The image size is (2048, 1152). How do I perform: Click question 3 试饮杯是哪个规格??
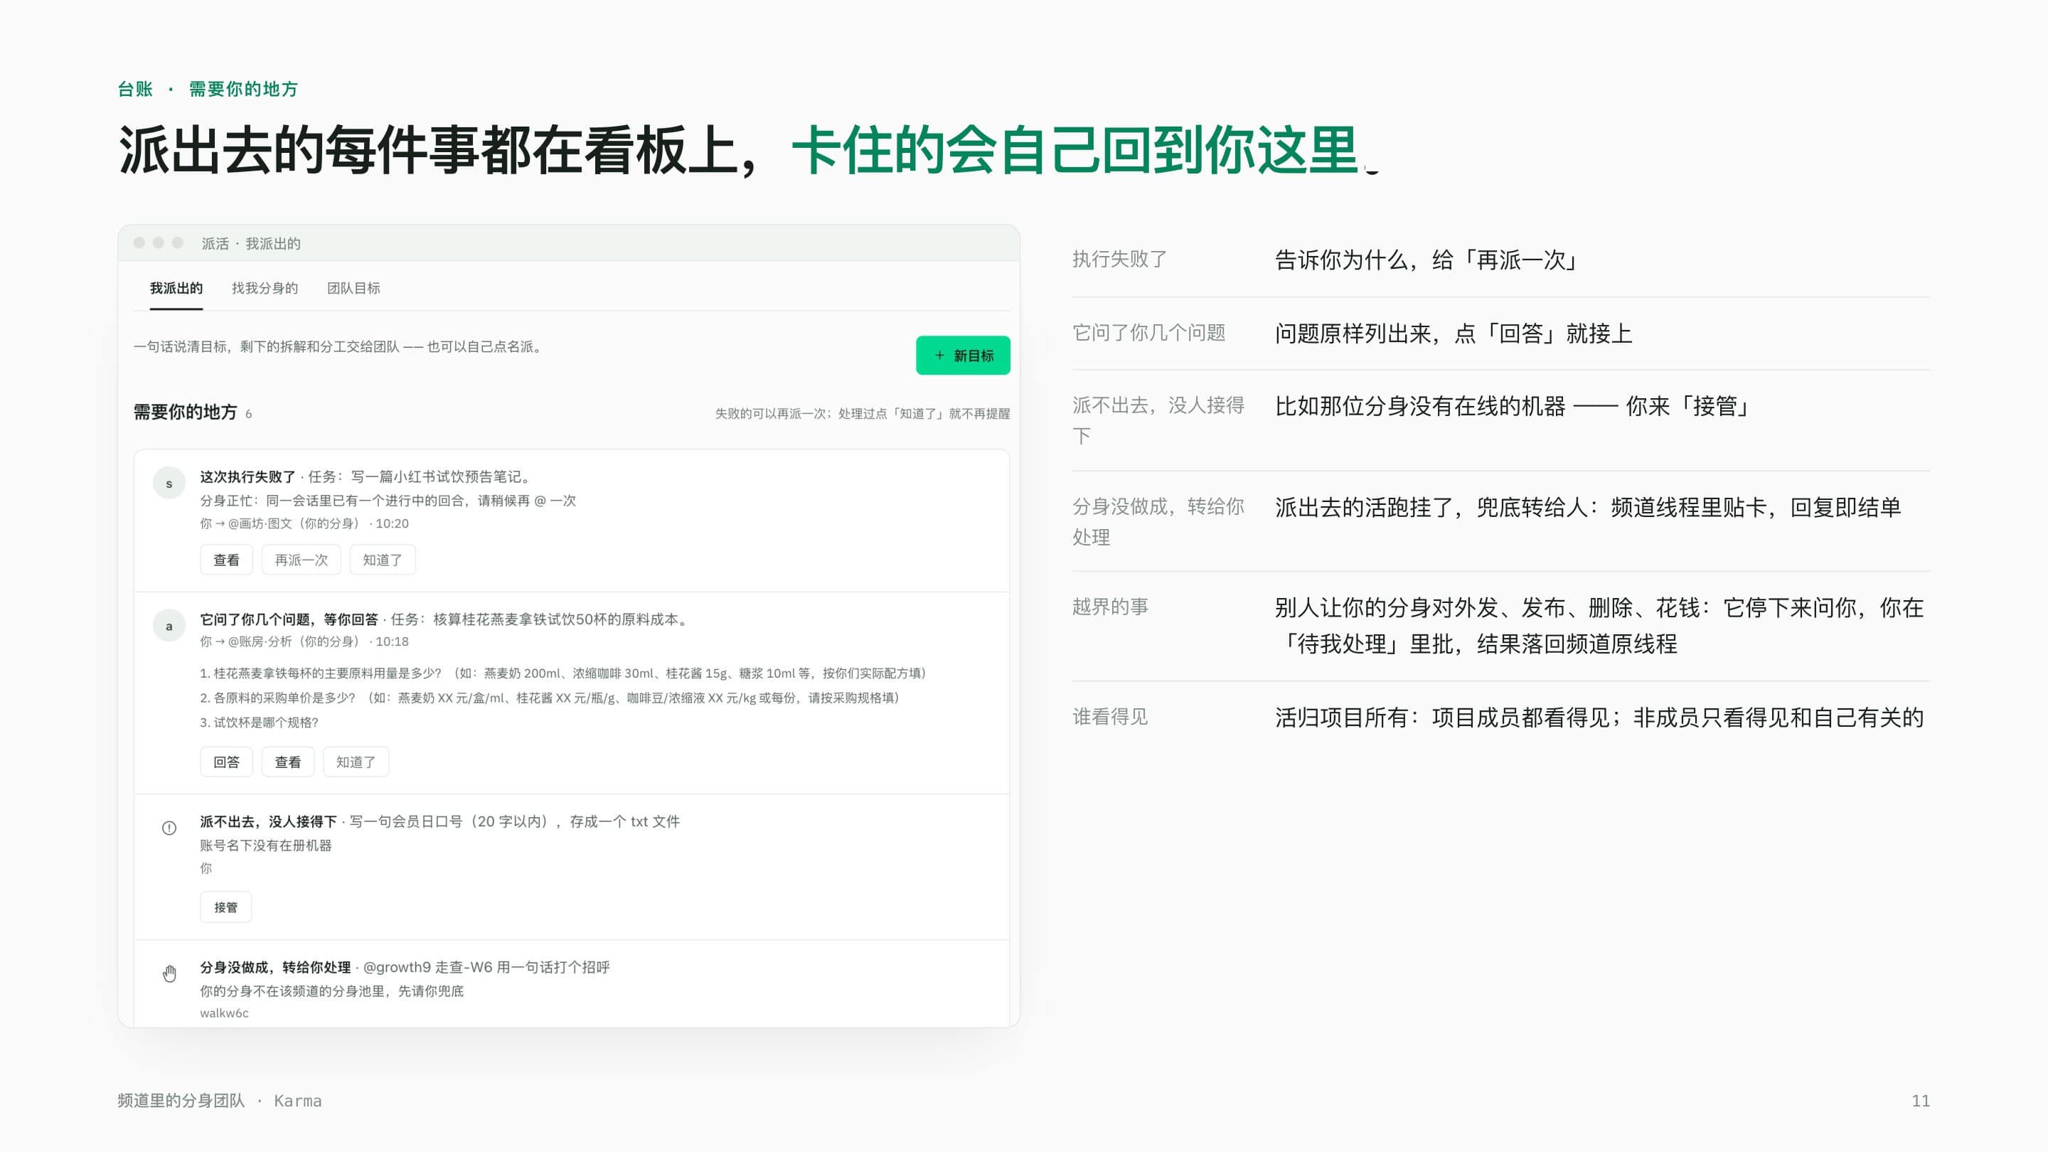tap(258, 722)
